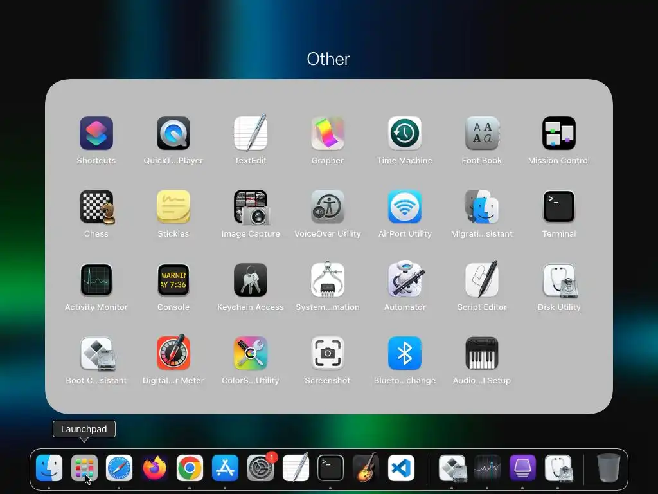658x494 pixels.
Task: Open Boot Camp Assistant from the Dock
Action: point(452,468)
